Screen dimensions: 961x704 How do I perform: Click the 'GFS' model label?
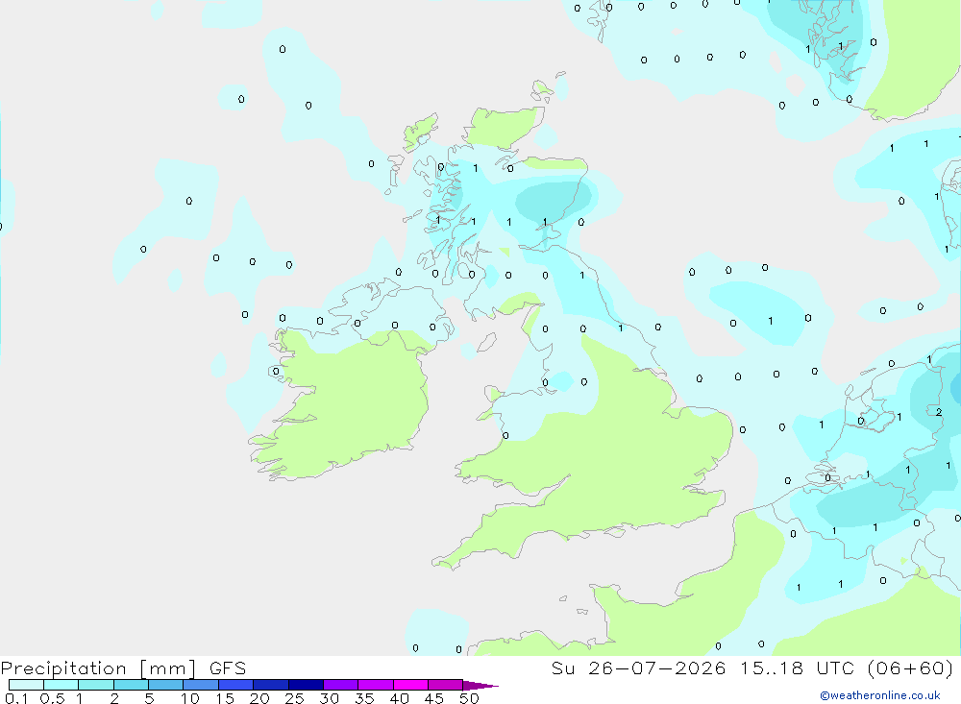pos(228,668)
